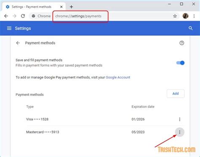Viewport: 200px width, 157px height.
Task: Switch to the Settings - Payment methods tab
Action: [34, 7]
